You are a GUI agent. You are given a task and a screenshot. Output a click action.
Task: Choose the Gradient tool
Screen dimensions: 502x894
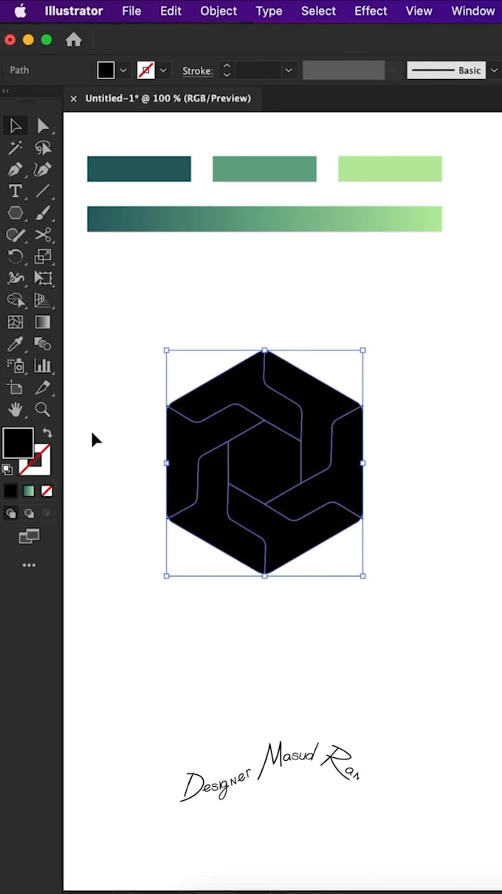[x=43, y=322]
